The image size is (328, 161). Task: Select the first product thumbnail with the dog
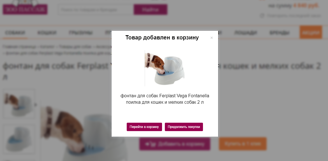(x=19, y=105)
